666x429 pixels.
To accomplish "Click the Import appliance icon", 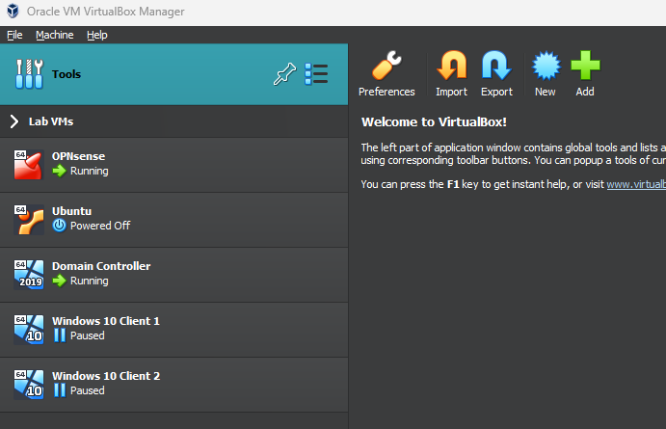I will (451, 74).
